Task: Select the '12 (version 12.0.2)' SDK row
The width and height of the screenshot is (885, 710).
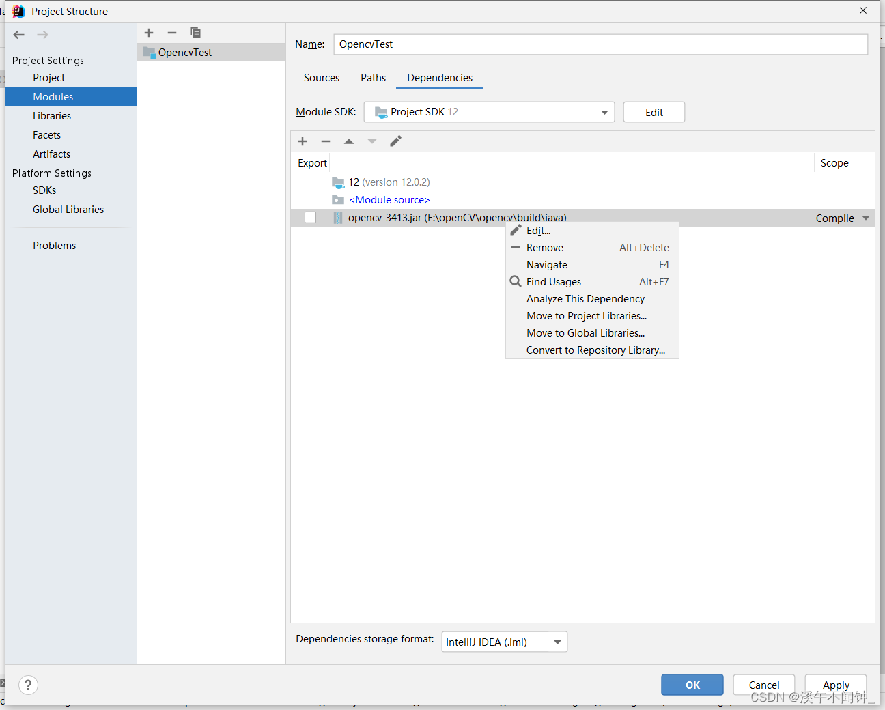Action: click(582, 182)
